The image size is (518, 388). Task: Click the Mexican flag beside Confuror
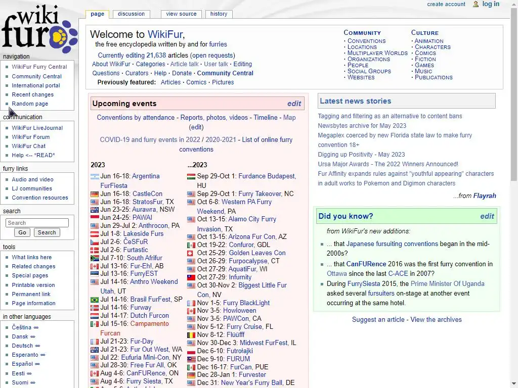pos(191,246)
